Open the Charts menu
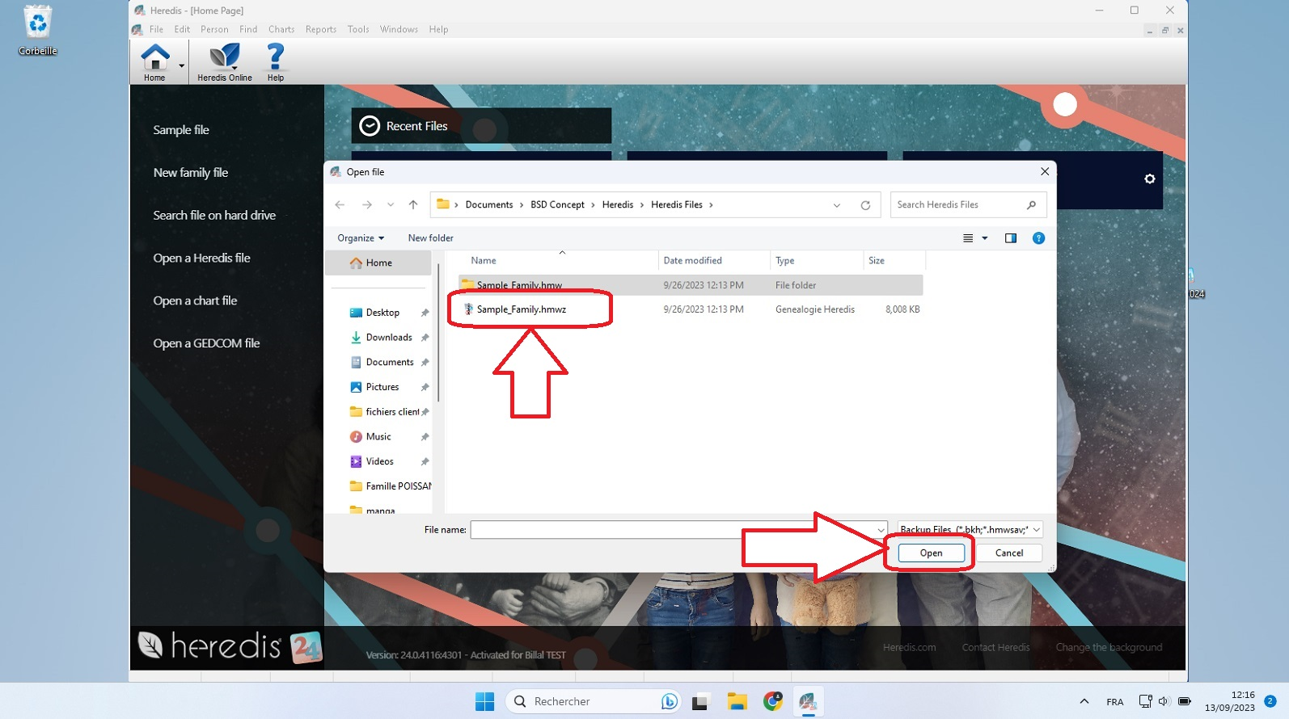Viewport: 1289px width, 719px height. pyautogui.click(x=281, y=30)
